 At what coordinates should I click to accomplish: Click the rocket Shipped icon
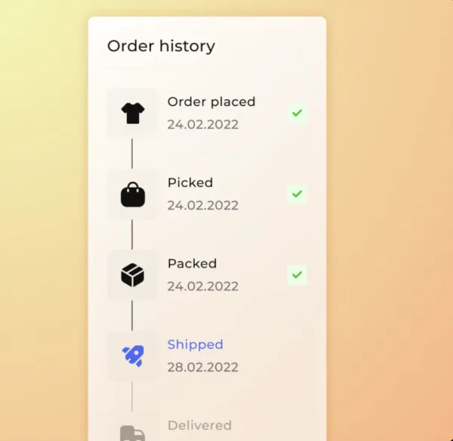coord(132,356)
